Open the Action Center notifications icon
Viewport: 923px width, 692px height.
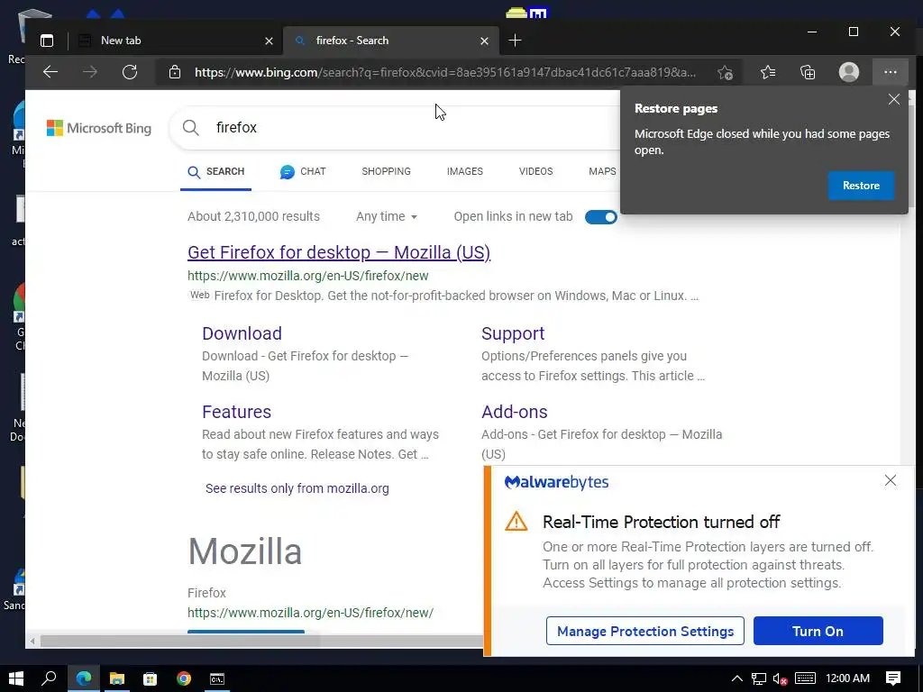[x=893, y=678]
